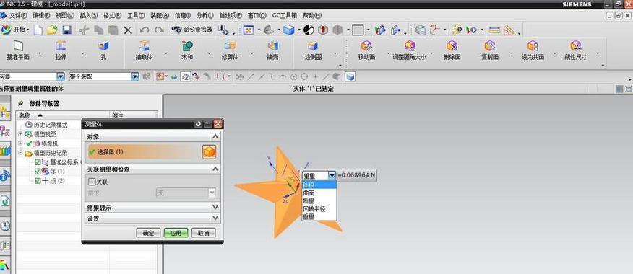Collapse the 关联测量和检查 section
This screenshot has height=274, width=633.
point(215,169)
